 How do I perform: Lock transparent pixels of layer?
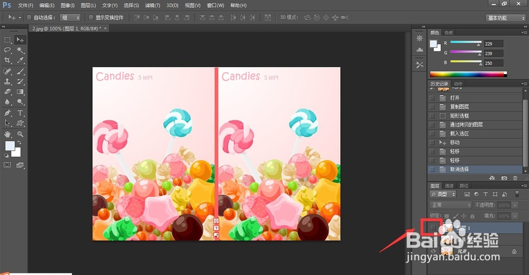pos(446,216)
